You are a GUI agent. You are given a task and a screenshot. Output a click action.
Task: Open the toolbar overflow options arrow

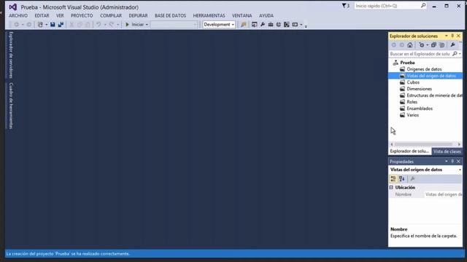point(306,25)
